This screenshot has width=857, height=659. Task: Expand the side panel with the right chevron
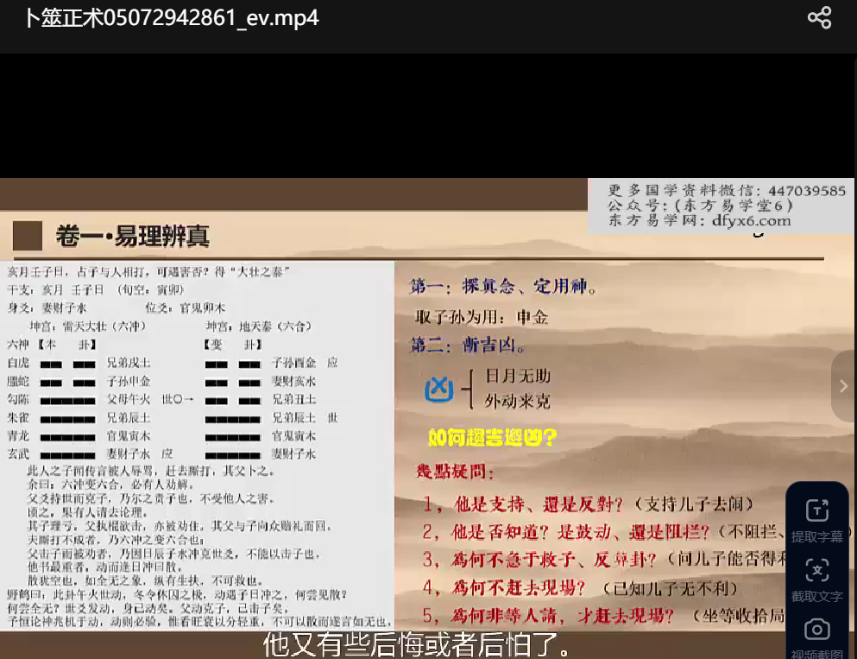pyautogui.click(x=843, y=386)
